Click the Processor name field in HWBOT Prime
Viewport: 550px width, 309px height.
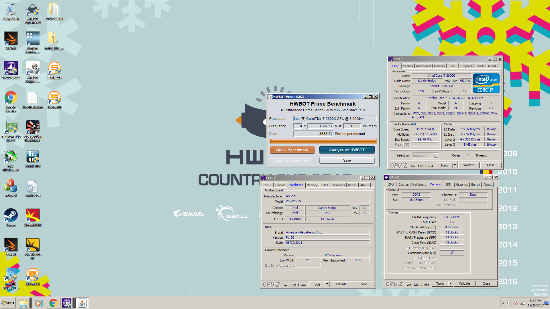[335, 119]
